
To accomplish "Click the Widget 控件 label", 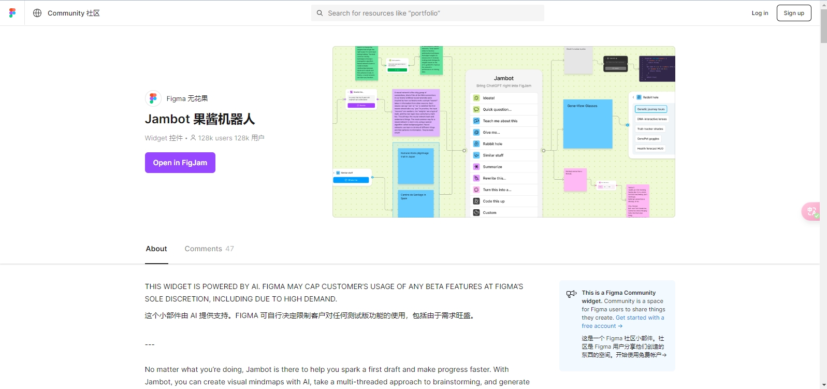I will 164,138.
